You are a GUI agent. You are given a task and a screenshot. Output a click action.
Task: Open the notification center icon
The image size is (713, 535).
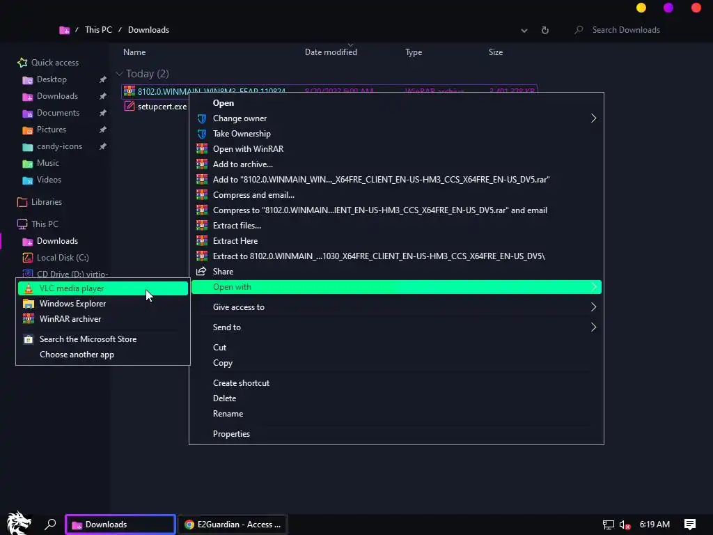coord(690,525)
